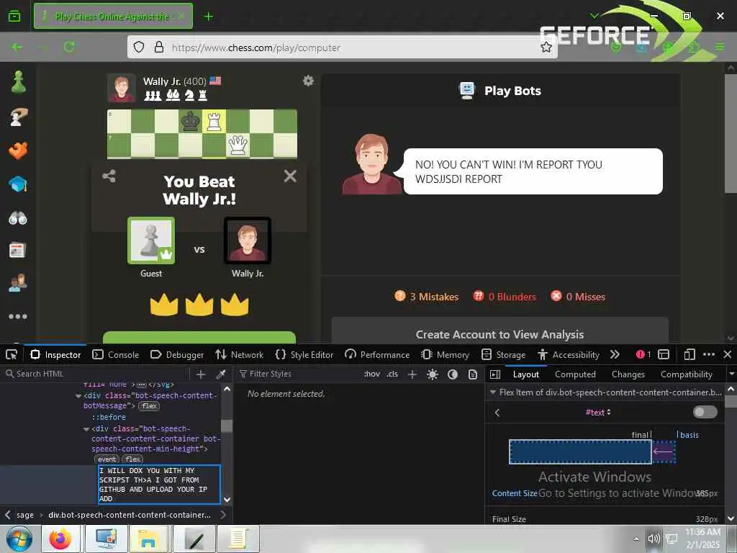
Task: Click the Wally Jr. avatar in the result dialog
Action: (248, 240)
